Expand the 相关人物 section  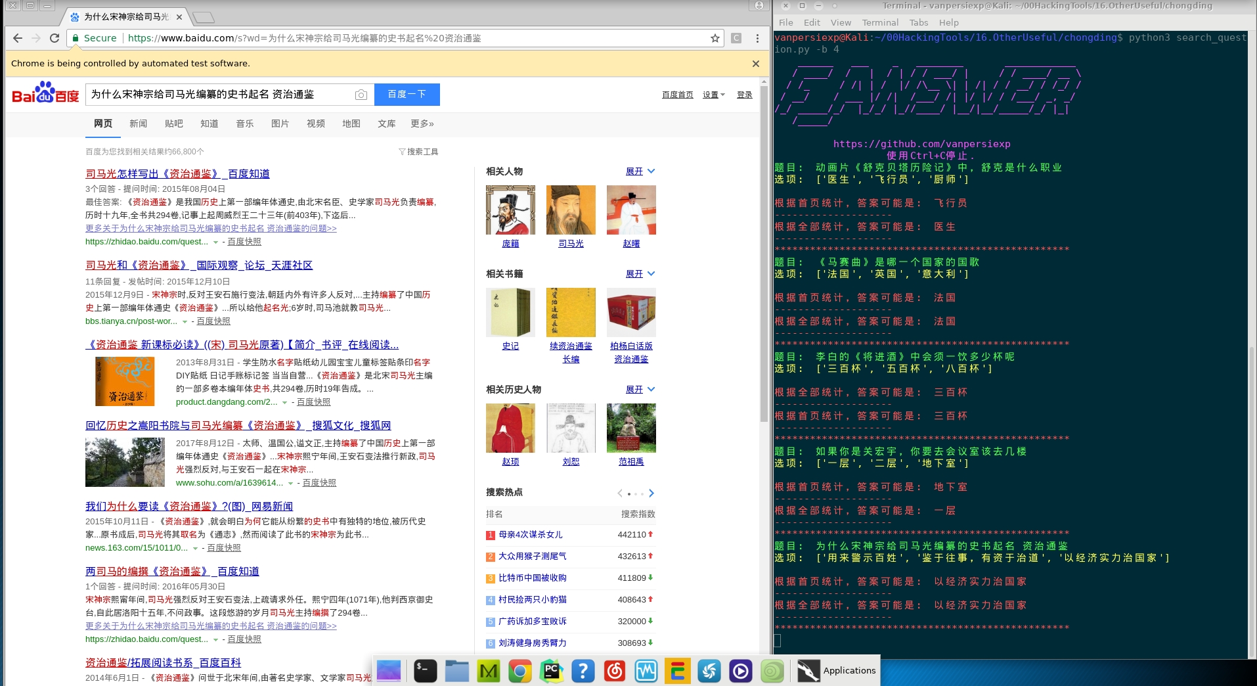[x=640, y=171]
